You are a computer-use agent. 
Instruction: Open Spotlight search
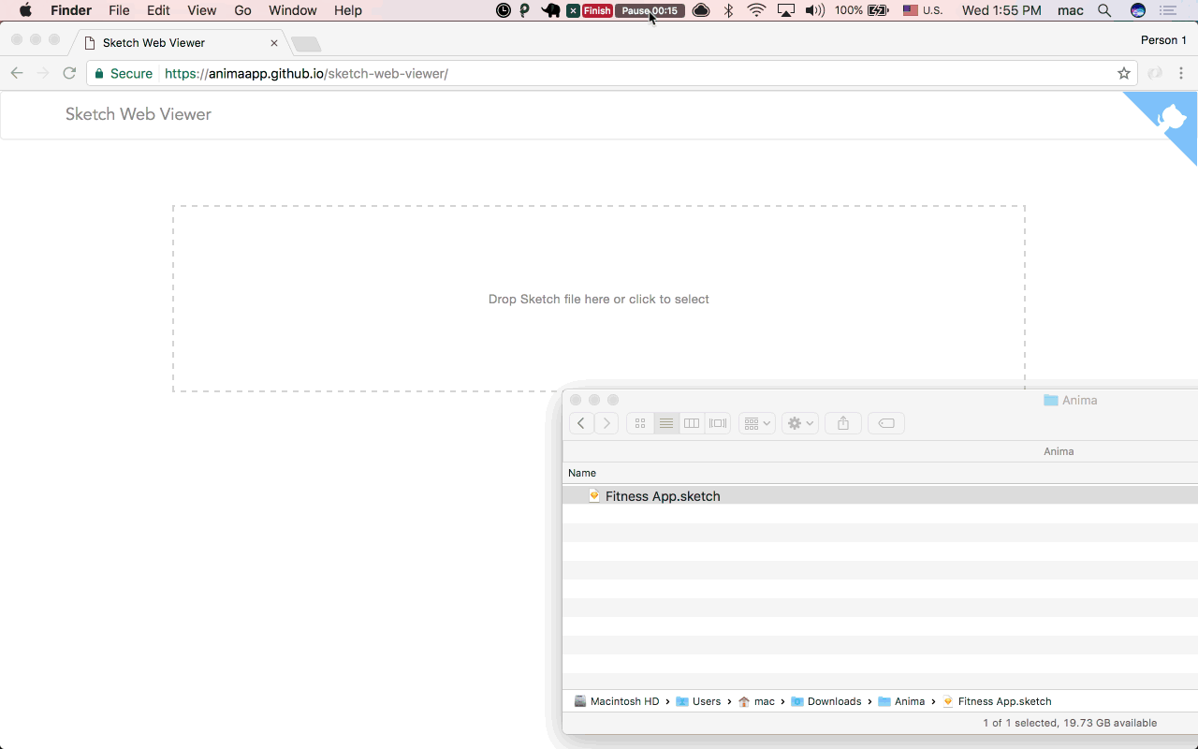tap(1104, 10)
